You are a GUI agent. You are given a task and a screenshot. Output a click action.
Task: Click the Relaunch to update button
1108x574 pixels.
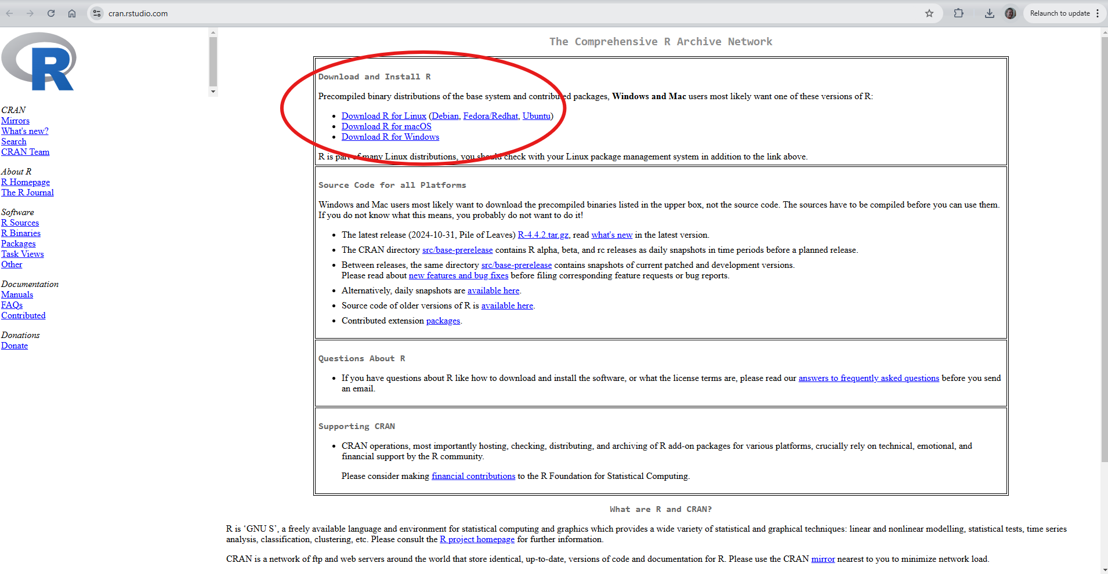(x=1059, y=13)
